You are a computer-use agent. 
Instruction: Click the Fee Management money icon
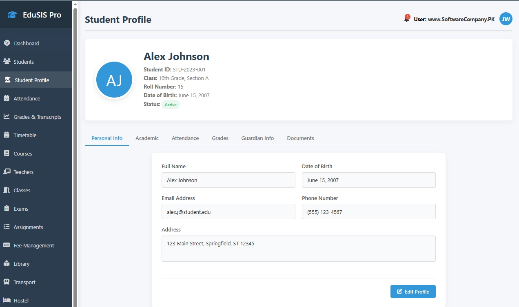point(7,245)
